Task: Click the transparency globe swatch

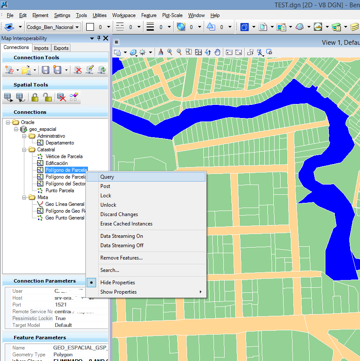Action: point(181,27)
